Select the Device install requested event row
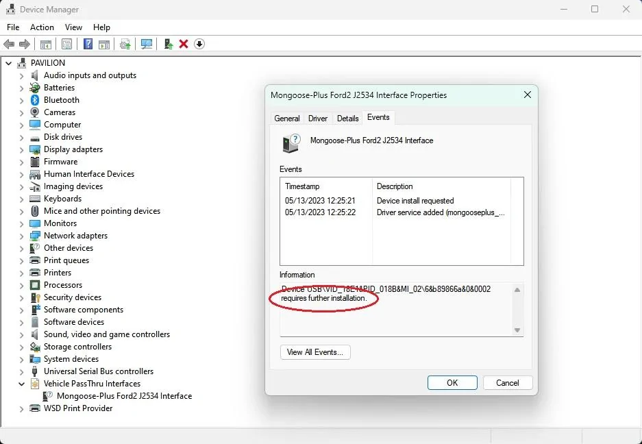 pyautogui.click(x=395, y=201)
